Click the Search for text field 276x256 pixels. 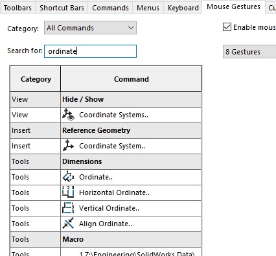click(x=90, y=51)
